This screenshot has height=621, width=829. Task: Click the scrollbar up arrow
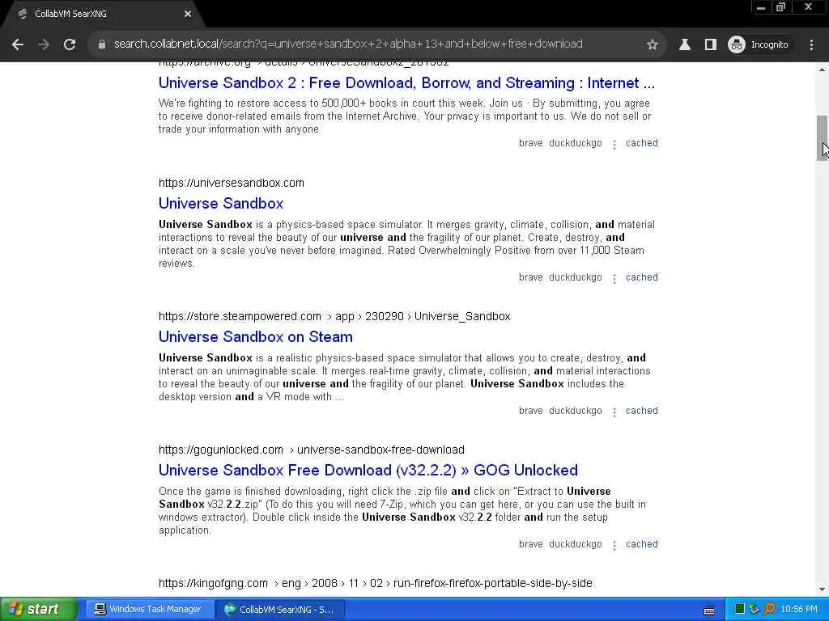[823, 69]
